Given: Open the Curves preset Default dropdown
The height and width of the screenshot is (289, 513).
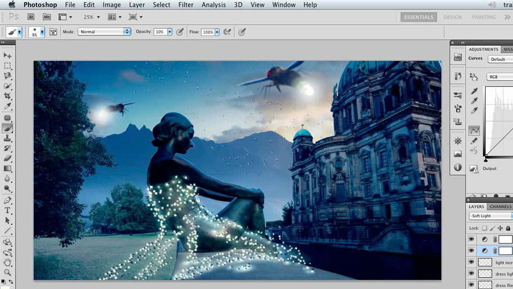Looking at the screenshot, I should coord(500,59).
